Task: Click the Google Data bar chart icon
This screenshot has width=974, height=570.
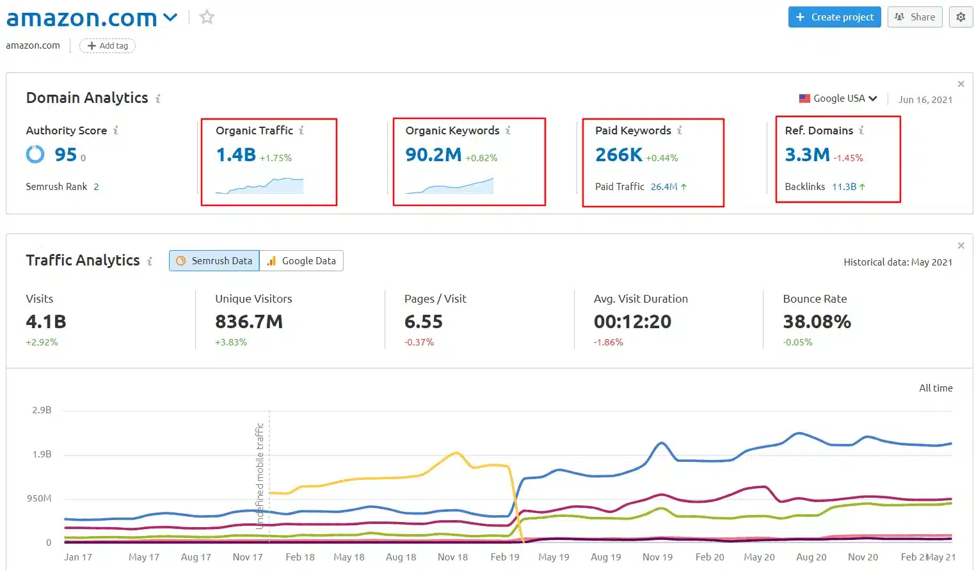Action: pyautogui.click(x=271, y=261)
